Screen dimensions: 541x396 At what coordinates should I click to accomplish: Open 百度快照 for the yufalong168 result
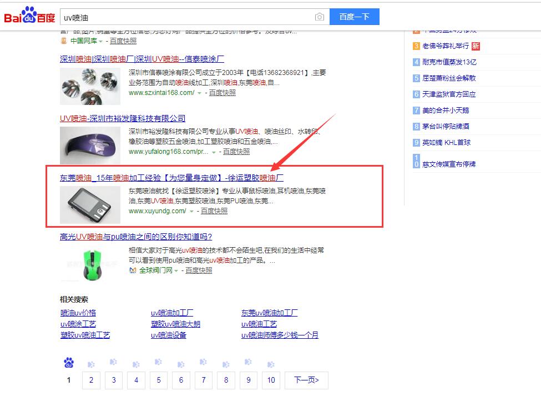236,152
